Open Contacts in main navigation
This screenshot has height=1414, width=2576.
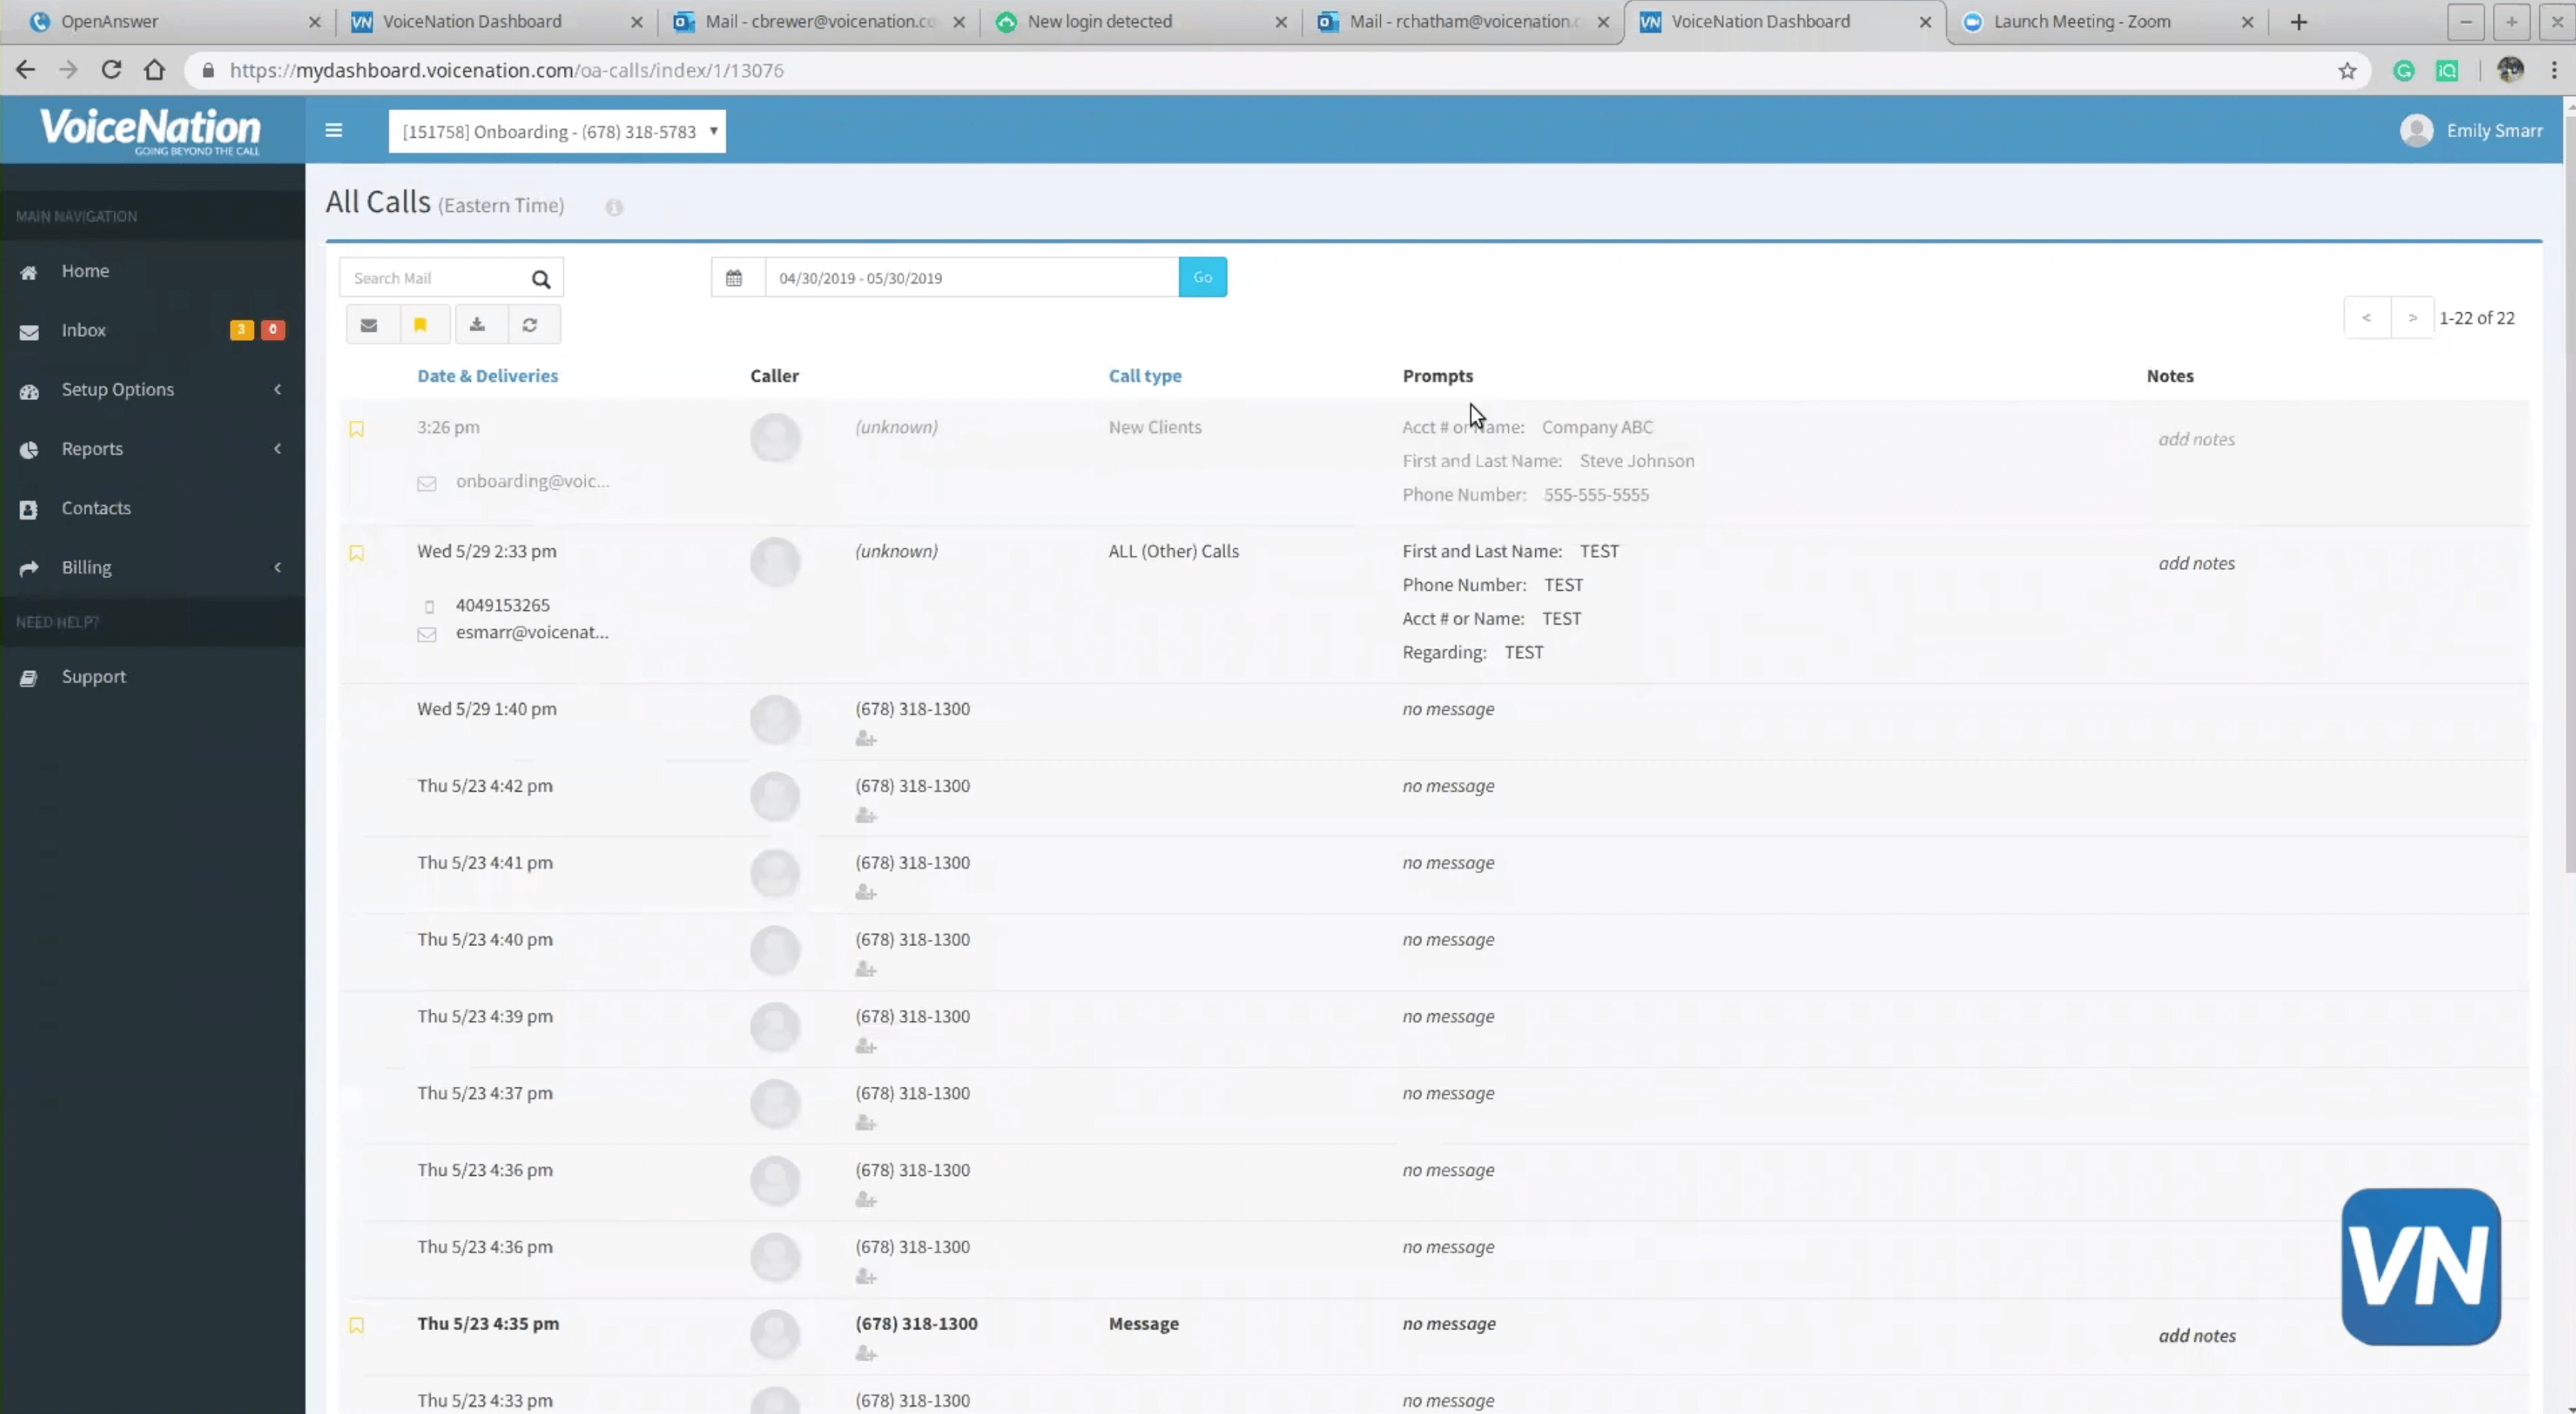(x=152, y=508)
